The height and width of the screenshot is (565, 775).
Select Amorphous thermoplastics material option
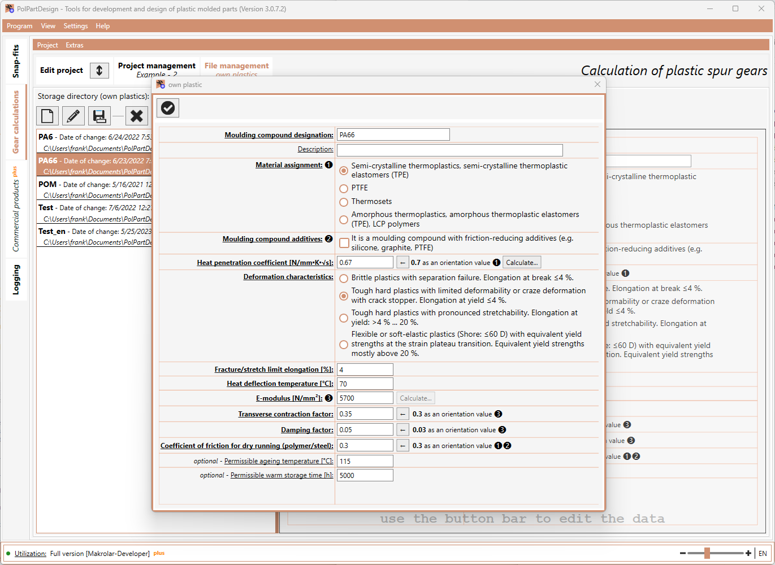(x=344, y=219)
